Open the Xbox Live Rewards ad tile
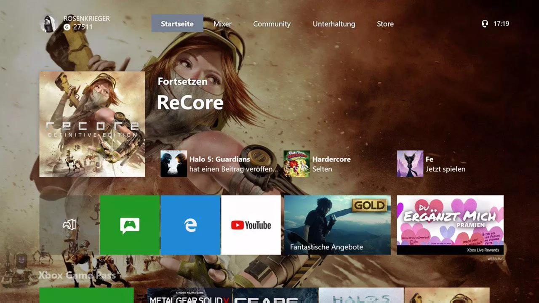The height and width of the screenshot is (303, 539). [450, 225]
